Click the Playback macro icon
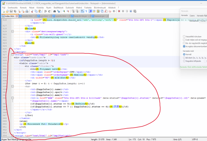This screenshot has width=207, height=141. click(127, 11)
